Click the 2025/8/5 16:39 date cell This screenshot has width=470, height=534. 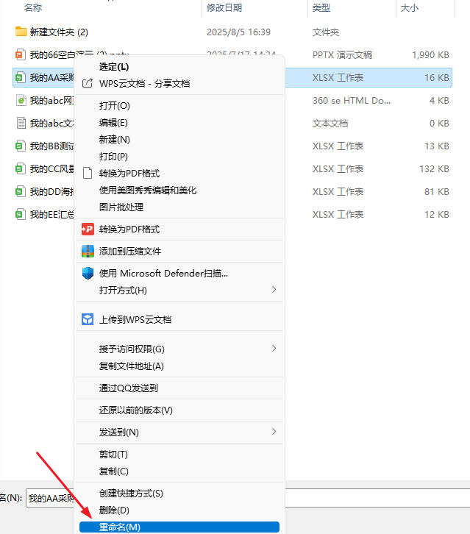(x=239, y=32)
